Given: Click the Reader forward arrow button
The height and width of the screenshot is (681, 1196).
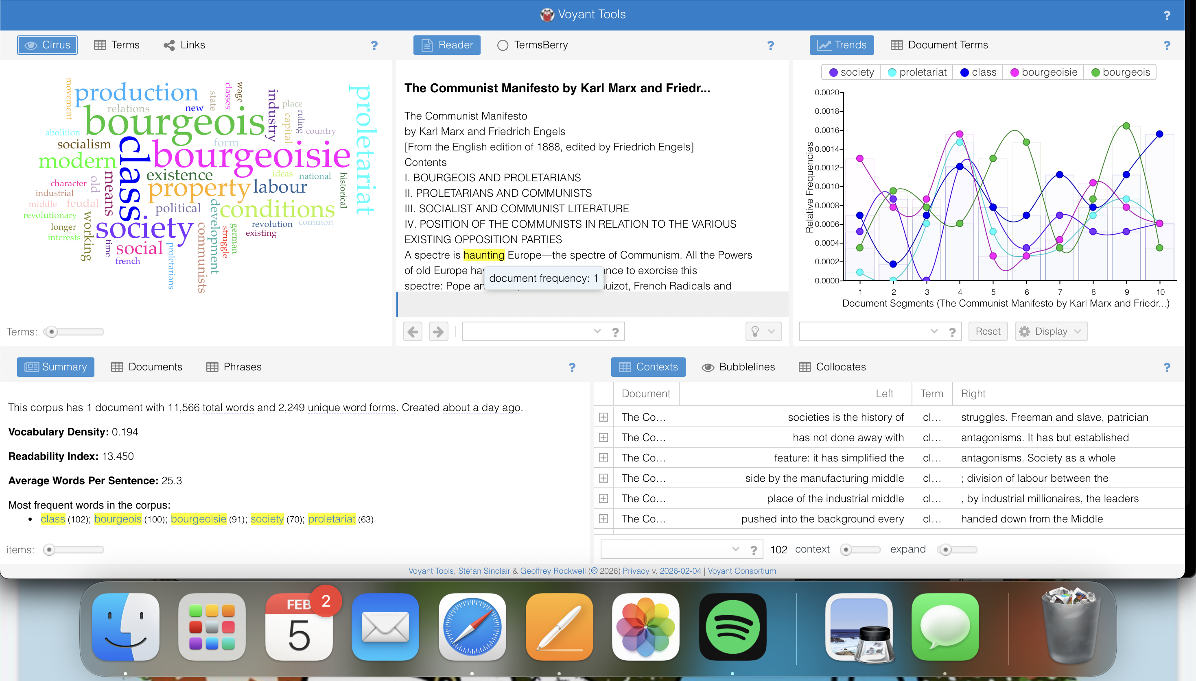Looking at the screenshot, I should click(438, 332).
